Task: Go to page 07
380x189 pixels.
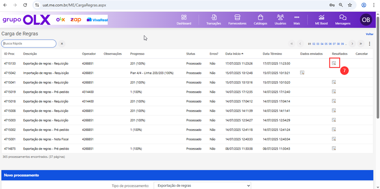Action: pyautogui.click(x=335, y=44)
